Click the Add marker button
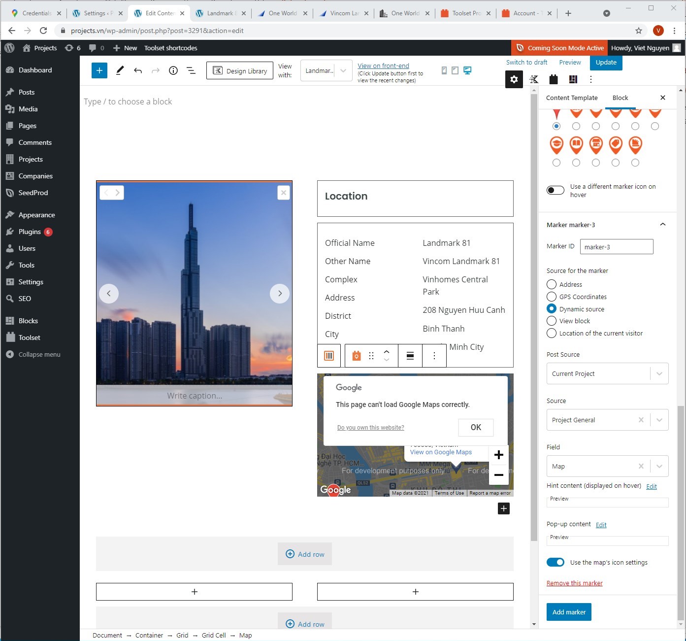The height and width of the screenshot is (641, 686). tap(569, 612)
